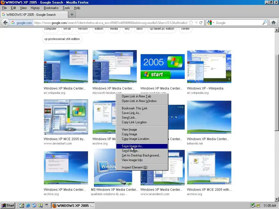Open the Windows XP MCE 2005 with... link

coord(209,190)
